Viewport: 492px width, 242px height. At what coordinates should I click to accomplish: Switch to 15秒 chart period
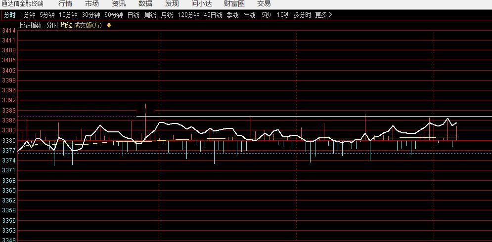tap(283, 15)
